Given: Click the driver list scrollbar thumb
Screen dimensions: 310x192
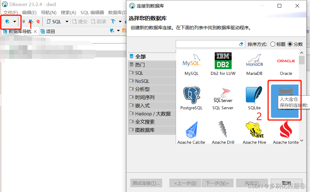Looking at the screenshot, I should coord(302,60).
